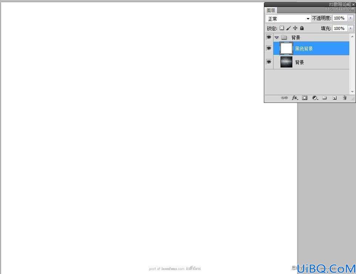356x274 pixels.
Task: Click layers panel scroll down arrow
Action: [x=352, y=91]
